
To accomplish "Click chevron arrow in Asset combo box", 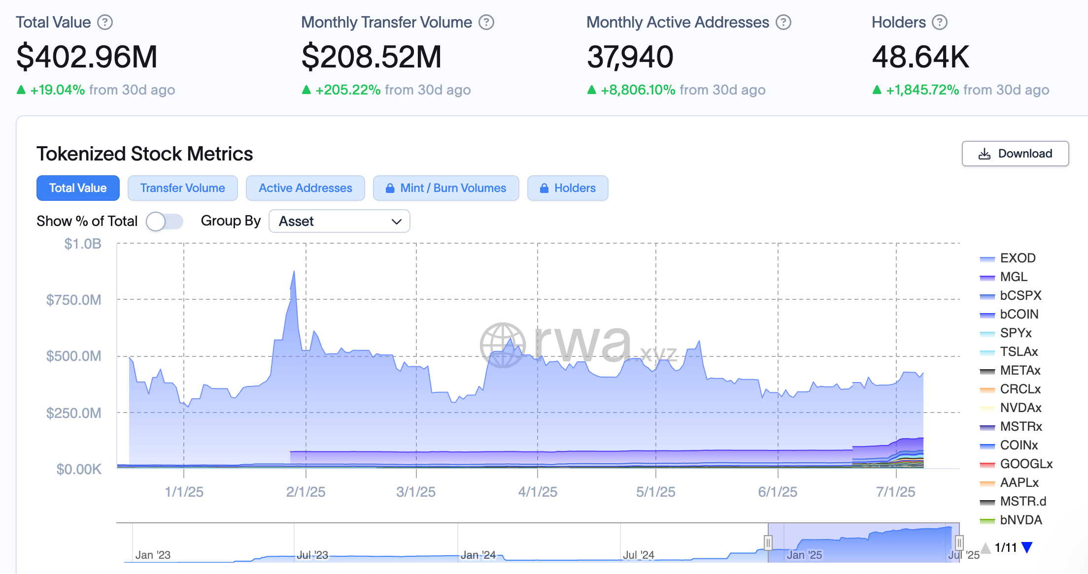I will [396, 222].
